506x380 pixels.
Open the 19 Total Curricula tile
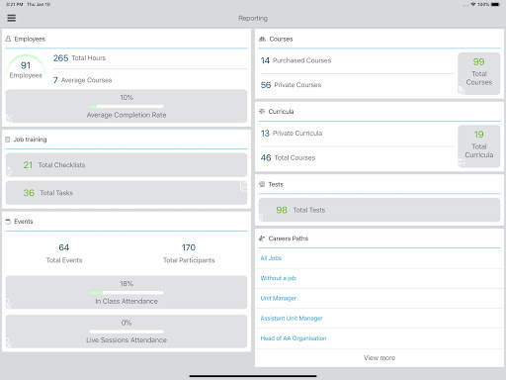pyautogui.click(x=479, y=146)
